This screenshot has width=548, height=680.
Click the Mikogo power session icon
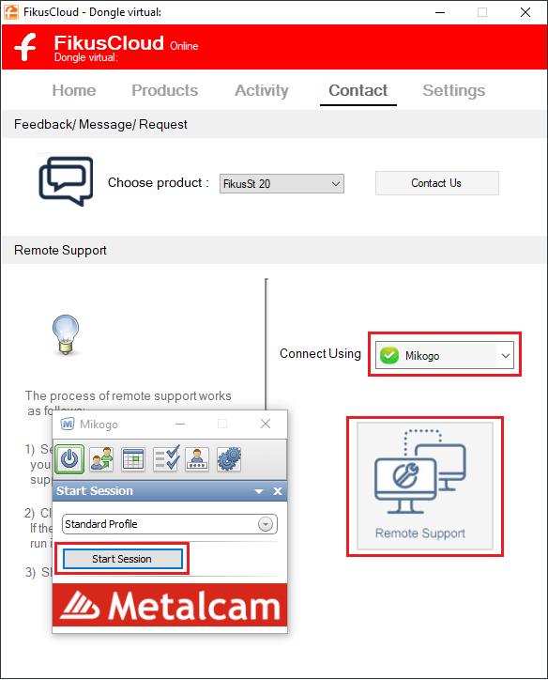click(x=69, y=459)
